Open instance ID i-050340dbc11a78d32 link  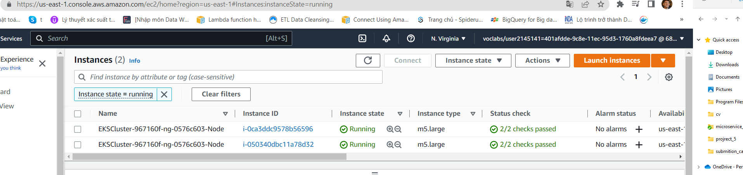point(278,144)
